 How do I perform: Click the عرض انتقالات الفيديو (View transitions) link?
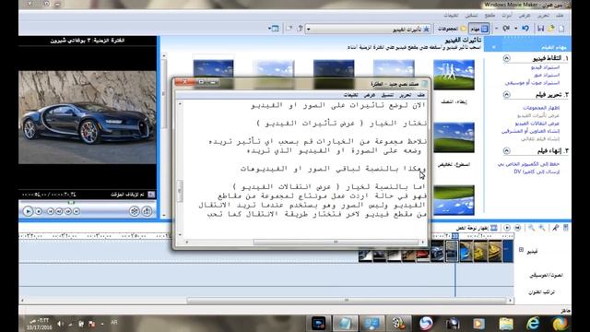[x=537, y=124]
